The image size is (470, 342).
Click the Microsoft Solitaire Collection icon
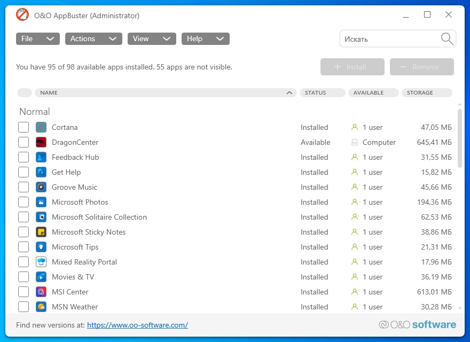(41, 217)
